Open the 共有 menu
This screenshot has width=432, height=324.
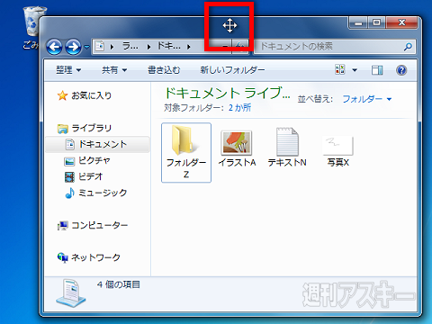114,70
